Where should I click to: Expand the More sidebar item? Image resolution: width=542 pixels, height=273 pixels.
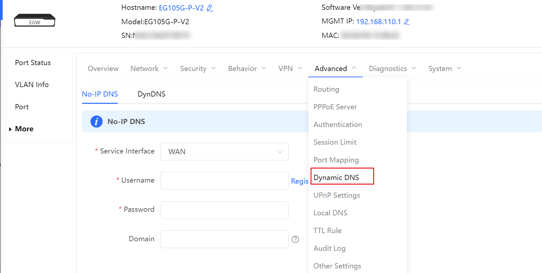[24, 129]
